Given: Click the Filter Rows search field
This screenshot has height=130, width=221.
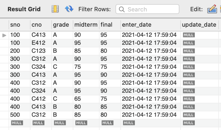Looking at the screenshot, I should point(147,9).
